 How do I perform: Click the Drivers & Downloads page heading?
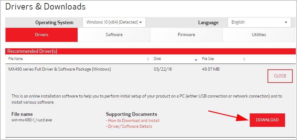(x=45, y=6)
